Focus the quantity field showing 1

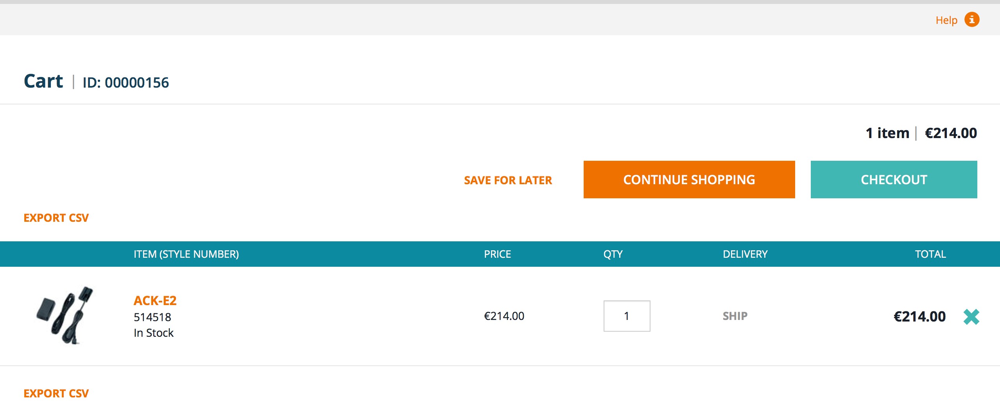point(627,316)
